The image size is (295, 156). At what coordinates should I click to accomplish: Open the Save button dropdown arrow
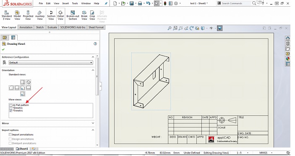pyautogui.click(x=136, y=3)
